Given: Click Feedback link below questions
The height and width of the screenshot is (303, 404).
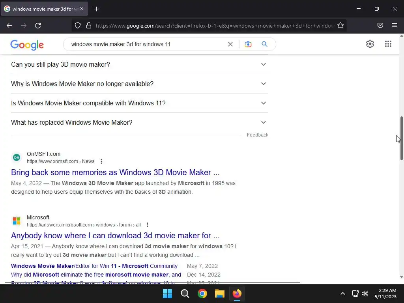Looking at the screenshot, I should tap(257, 135).
